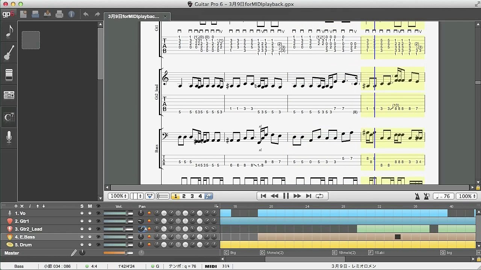This screenshot has height=270, width=481.
Task: Adjust the Gtr2_Lead volume slider
Action: click(124, 229)
